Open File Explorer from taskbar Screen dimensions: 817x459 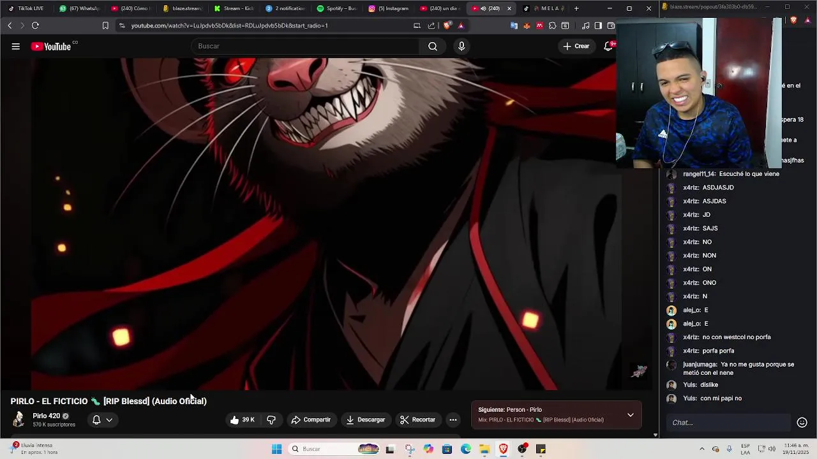click(x=484, y=449)
